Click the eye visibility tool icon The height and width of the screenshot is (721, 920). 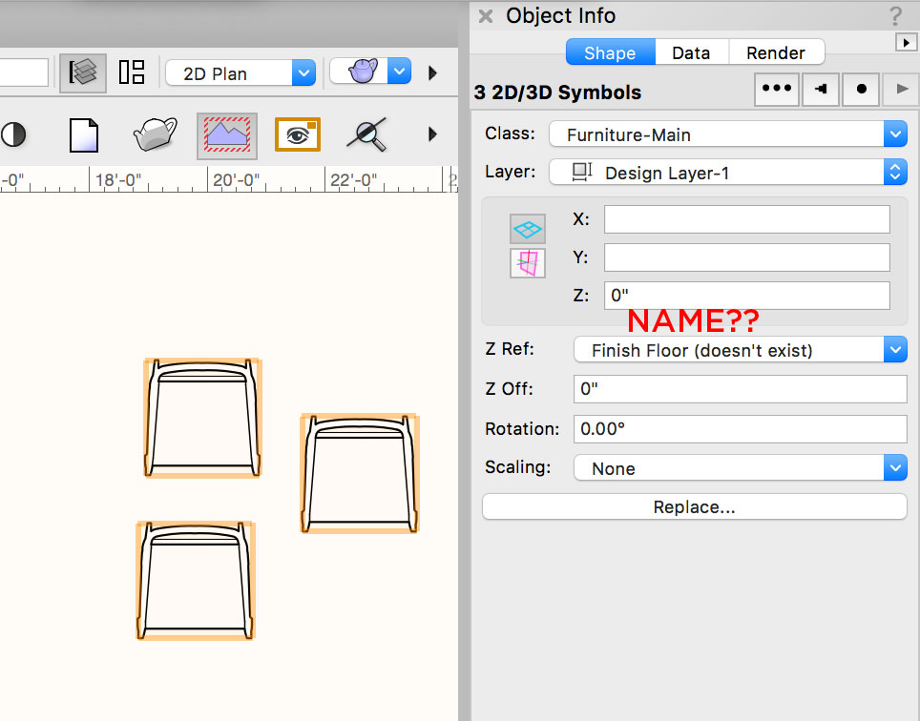point(299,134)
